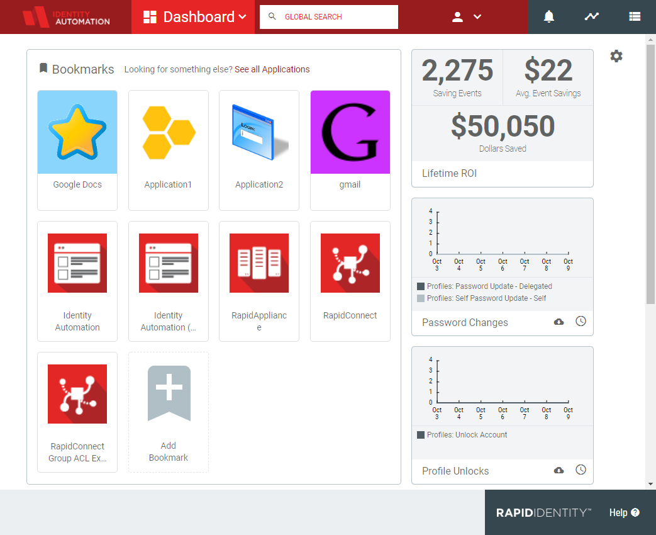Download Password Changes report data
Image resolution: width=656 pixels, height=535 pixels.
coord(559,322)
